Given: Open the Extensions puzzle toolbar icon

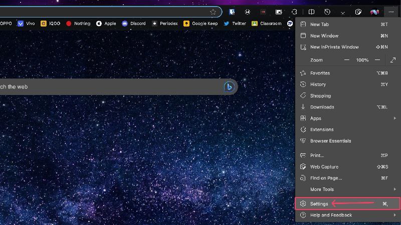Looking at the screenshot, I should pyautogui.click(x=294, y=12).
